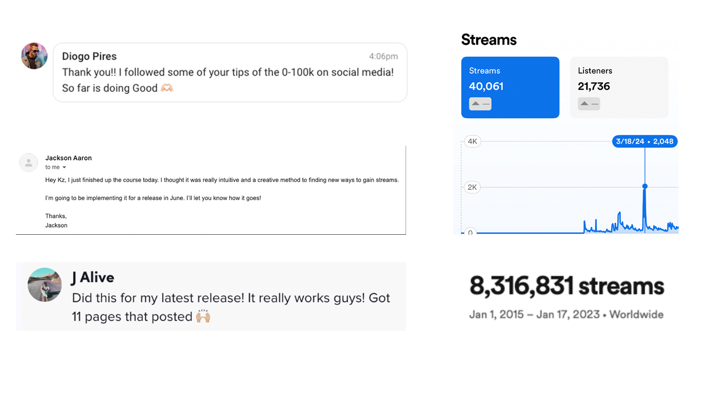
Task: Click the J Alive commenter name
Action: [x=93, y=277]
